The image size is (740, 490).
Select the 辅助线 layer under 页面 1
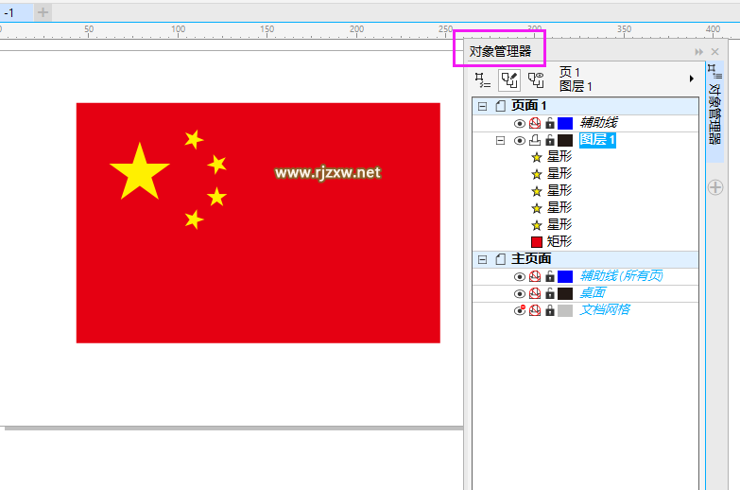(598, 123)
